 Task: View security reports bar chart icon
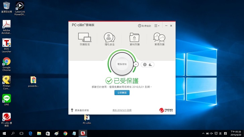150,65
